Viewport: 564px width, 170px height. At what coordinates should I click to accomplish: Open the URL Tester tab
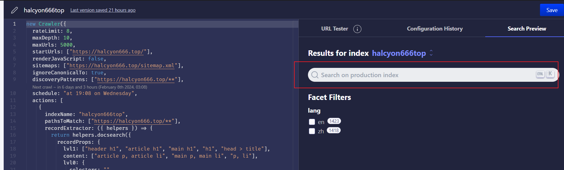[335, 29]
